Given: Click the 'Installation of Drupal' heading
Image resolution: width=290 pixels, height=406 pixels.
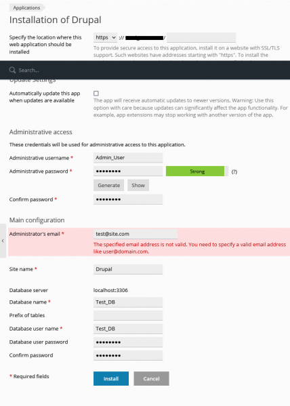Looking at the screenshot, I should click(x=55, y=20).
